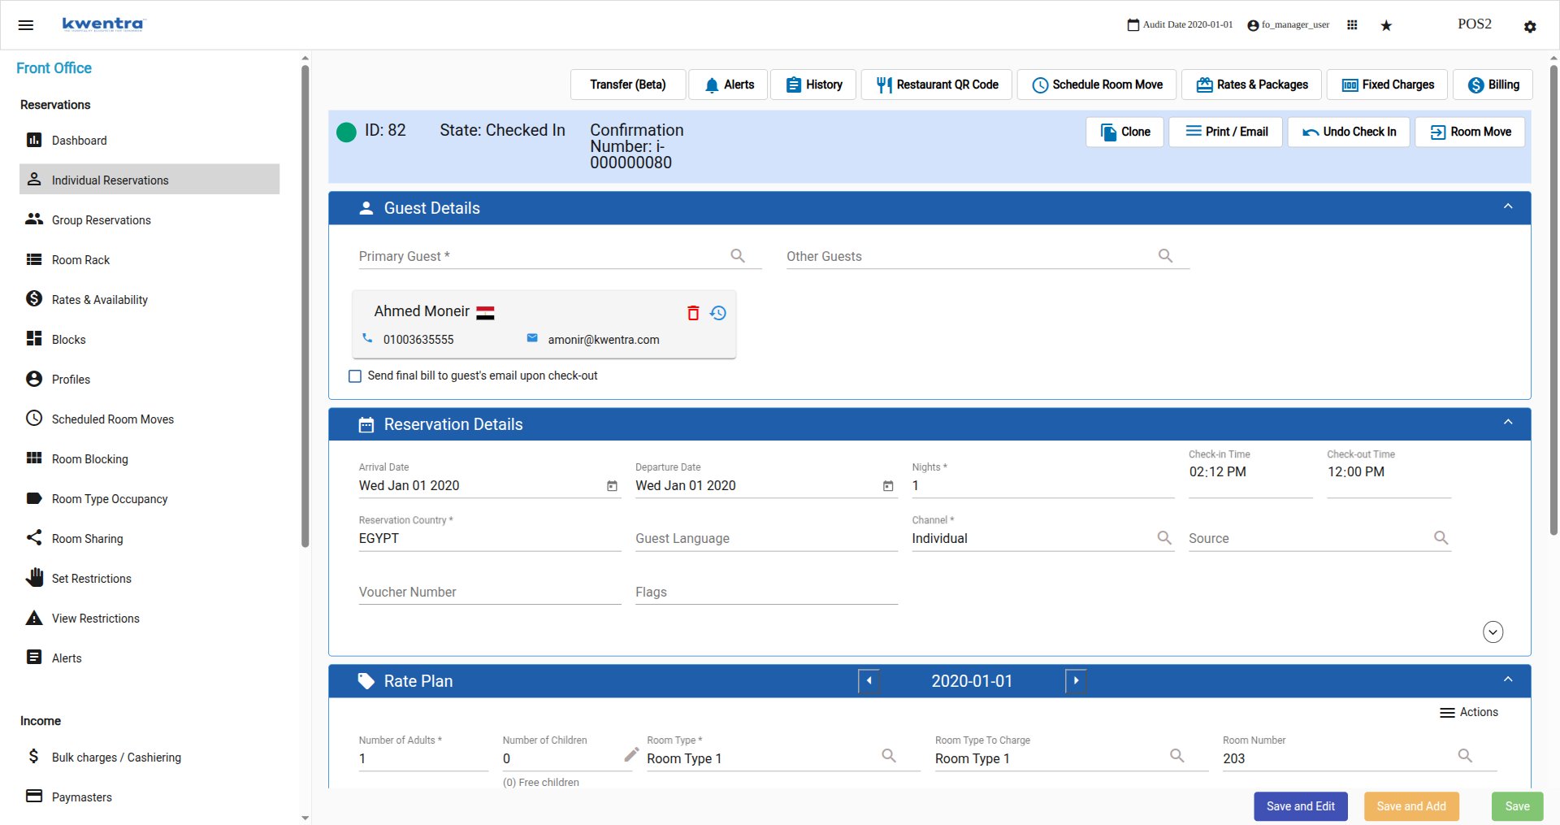Open reservation Alerts button in toolbar
The height and width of the screenshot is (825, 1560).
(728, 85)
